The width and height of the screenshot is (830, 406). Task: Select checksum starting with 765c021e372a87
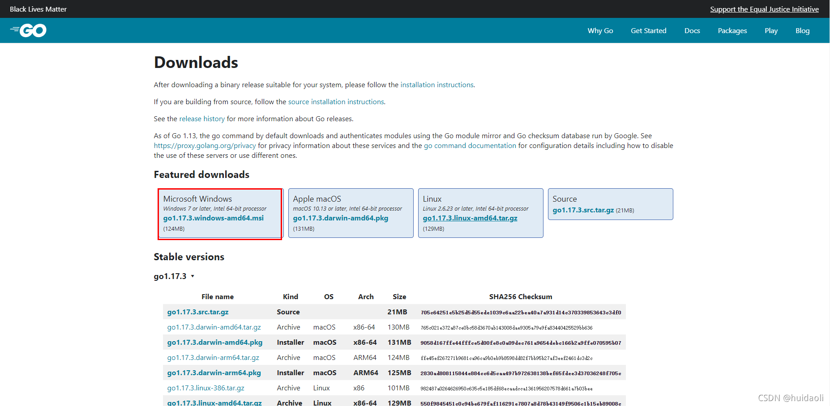(506, 328)
